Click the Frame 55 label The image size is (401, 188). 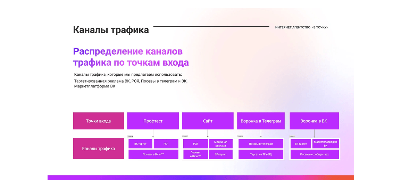(185, 137)
